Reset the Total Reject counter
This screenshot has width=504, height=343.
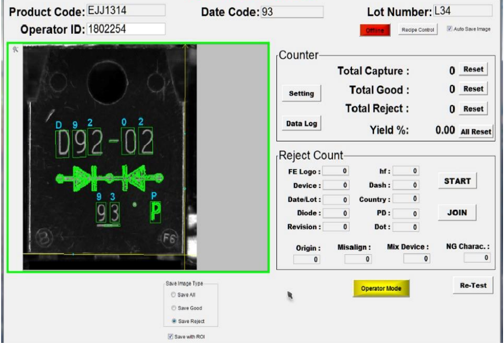[x=473, y=109]
